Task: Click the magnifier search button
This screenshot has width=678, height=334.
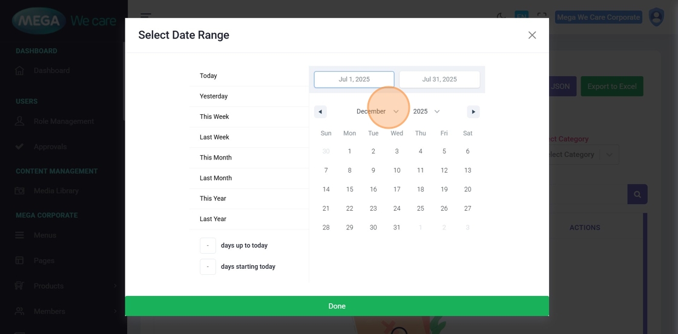Action: (637, 194)
